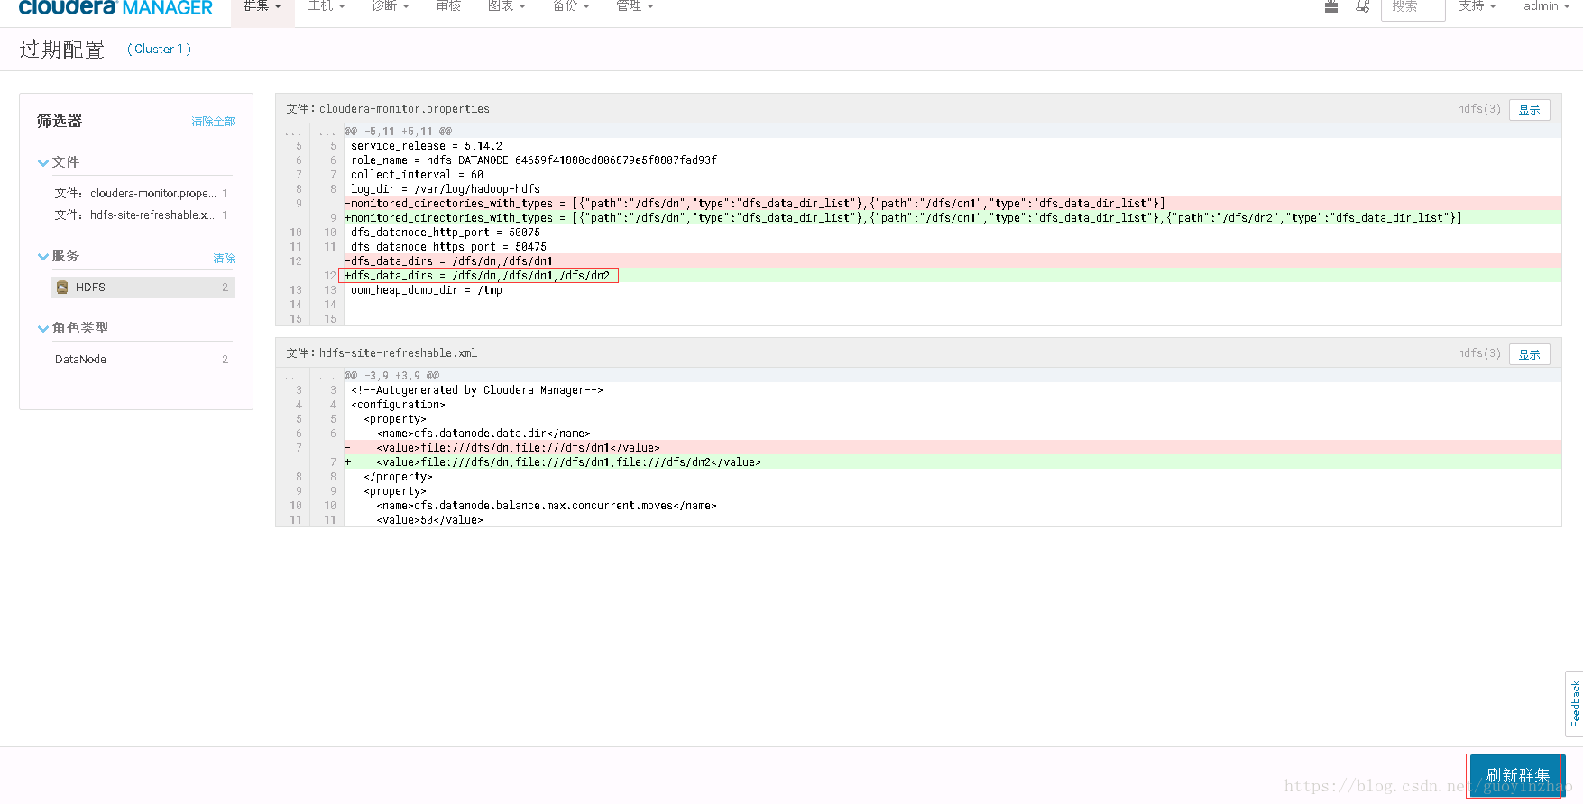Click the service_release = 5.14.2 line

(x=953, y=146)
